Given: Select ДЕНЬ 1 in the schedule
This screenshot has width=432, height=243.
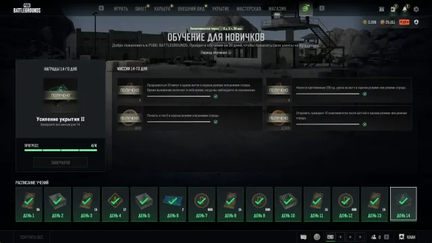Looking at the screenshot, I should [29, 204].
